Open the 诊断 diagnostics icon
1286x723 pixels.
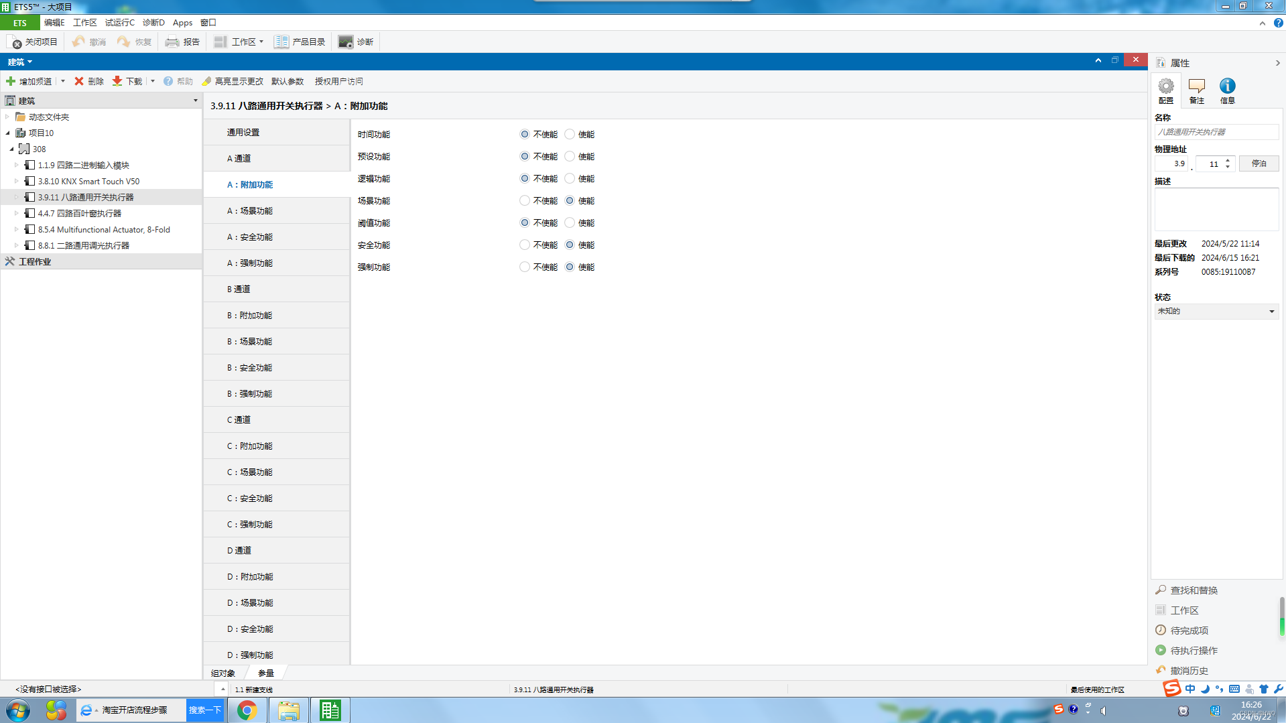click(346, 42)
